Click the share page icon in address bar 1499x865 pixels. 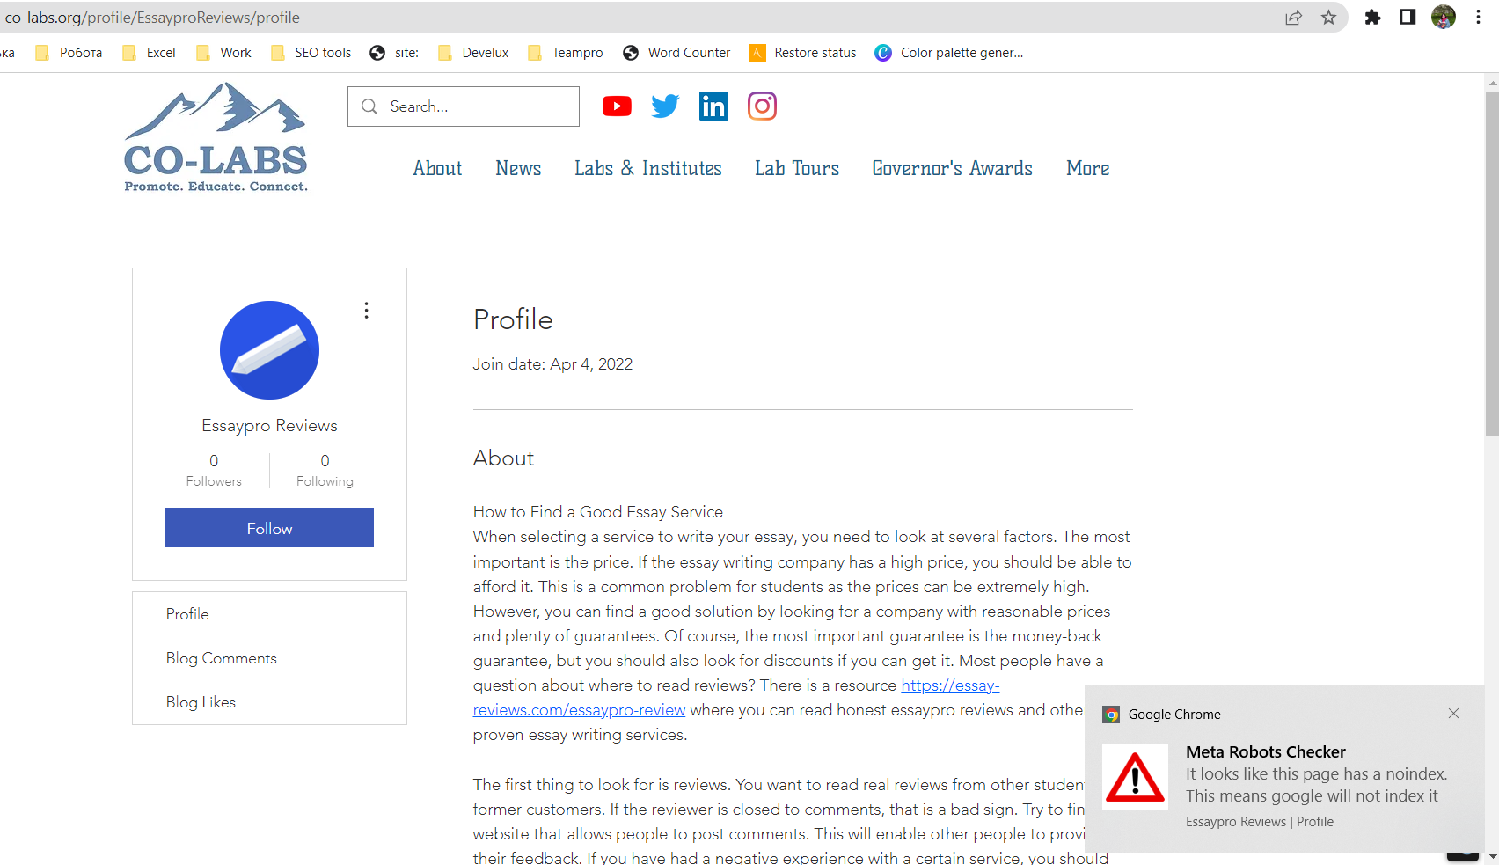(1293, 18)
